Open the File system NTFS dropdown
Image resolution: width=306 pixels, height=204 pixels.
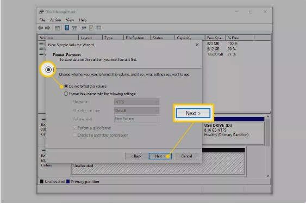136,102
